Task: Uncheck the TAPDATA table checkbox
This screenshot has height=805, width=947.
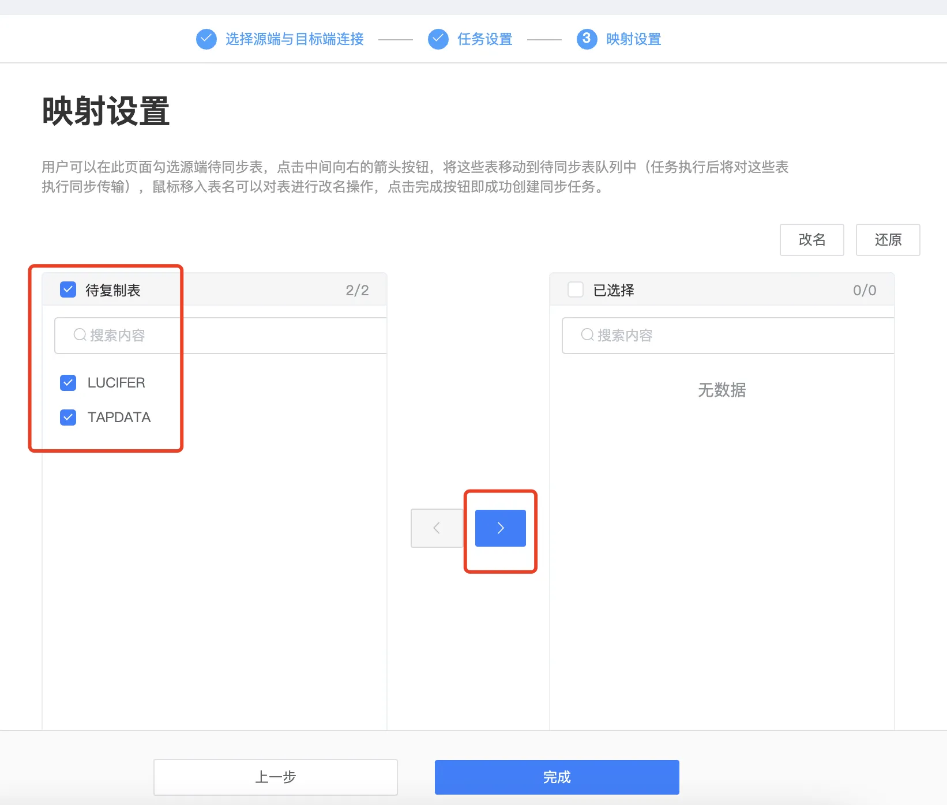Action: point(67,417)
